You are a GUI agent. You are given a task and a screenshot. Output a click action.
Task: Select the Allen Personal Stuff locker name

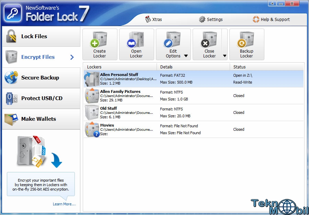tap(119, 75)
